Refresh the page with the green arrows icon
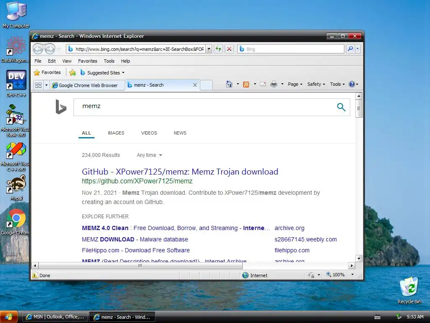430x323 pixels. point(218,49)
